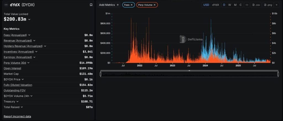Image resolution: width=283 pixels, height=121 pixels.
Task: Expand Treasury details
Action: (x=17, y=101)
